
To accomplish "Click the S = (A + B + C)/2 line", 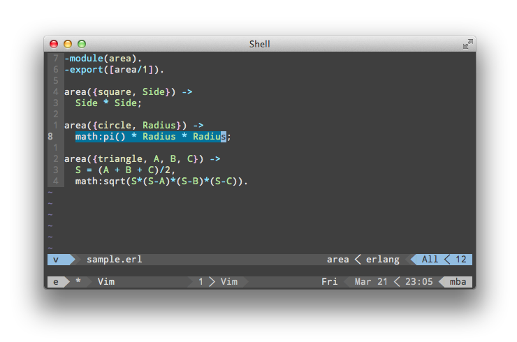I will click(125, 170).
